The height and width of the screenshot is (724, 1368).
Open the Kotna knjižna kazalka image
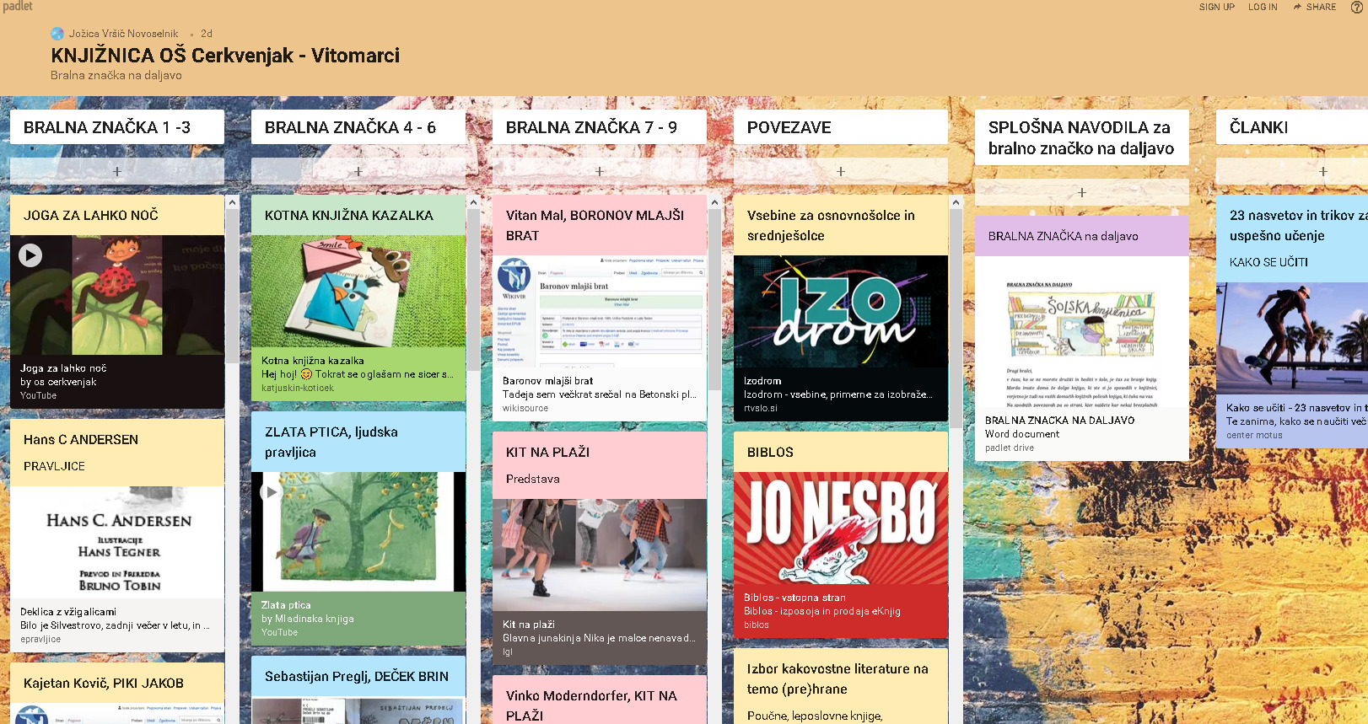pos(358,291)
